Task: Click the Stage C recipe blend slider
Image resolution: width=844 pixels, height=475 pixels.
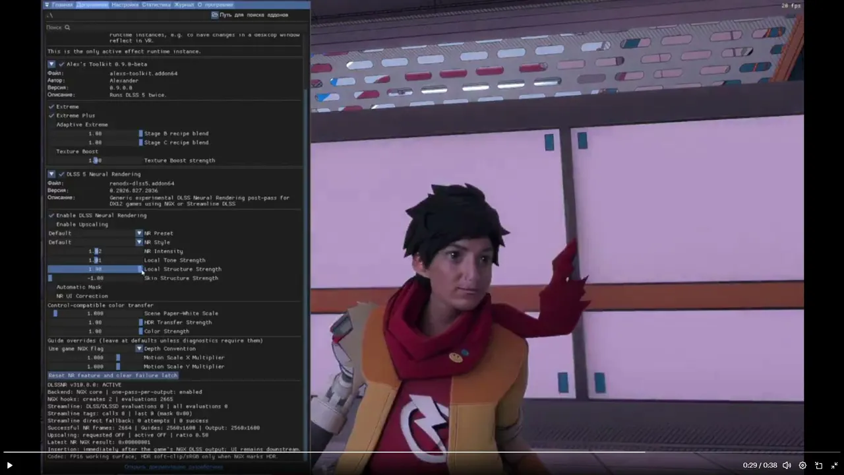Action: point(95,142)
